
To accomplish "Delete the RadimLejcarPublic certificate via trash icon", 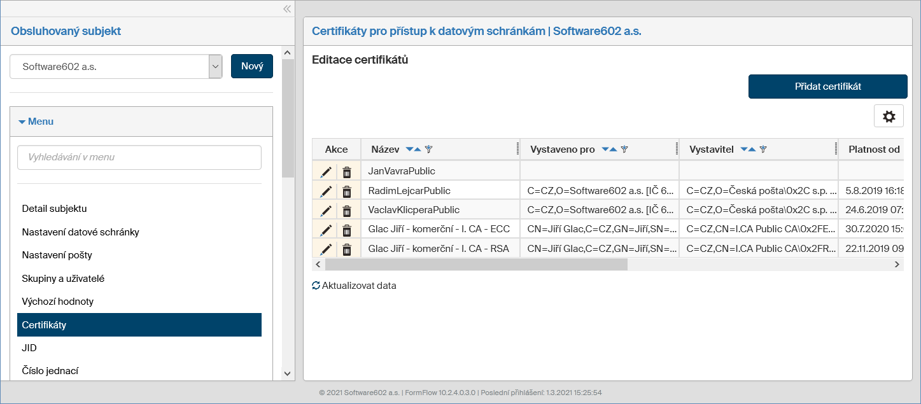I will pos(347,191).
